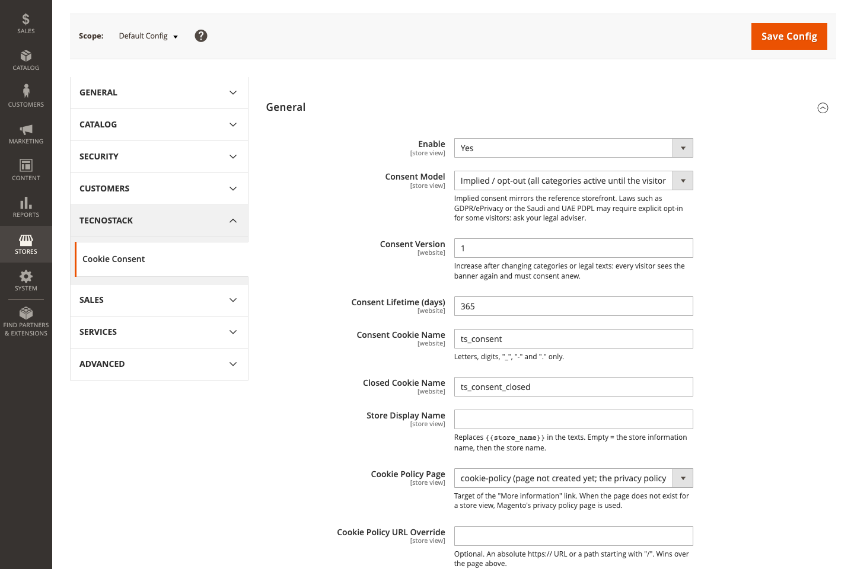Expand the SALES config tab group
This screenshot has height=569, width=854.
(159, 300)
